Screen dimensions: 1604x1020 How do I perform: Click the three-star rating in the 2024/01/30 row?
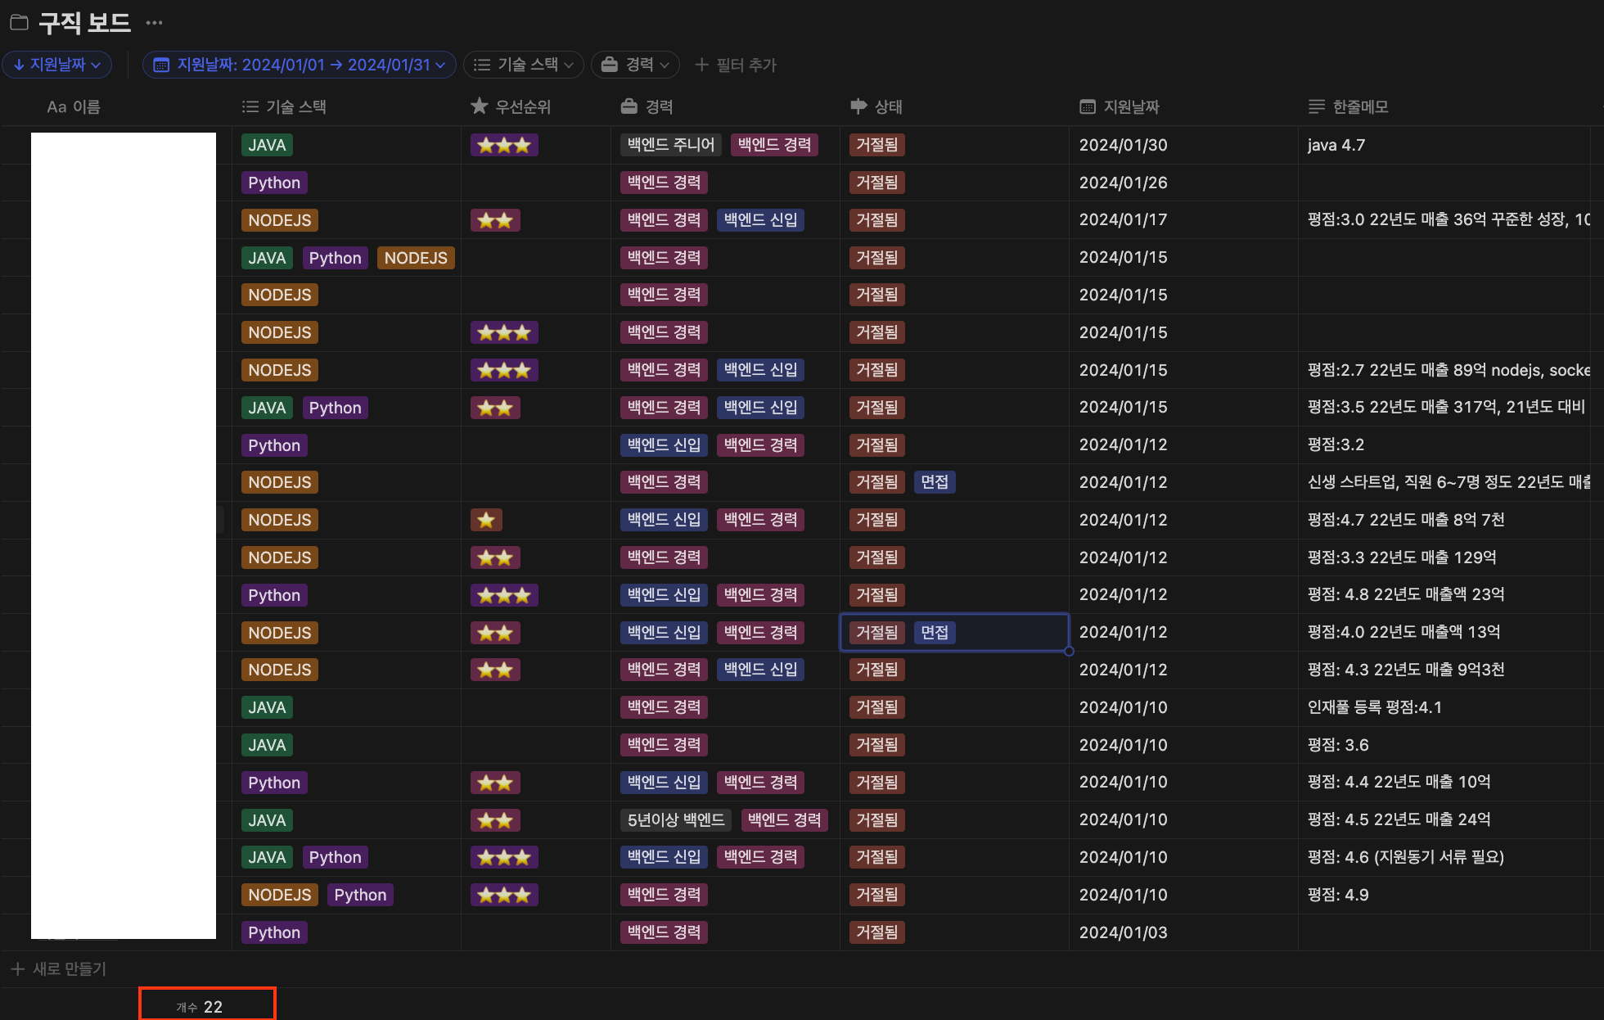click(503, 146)
